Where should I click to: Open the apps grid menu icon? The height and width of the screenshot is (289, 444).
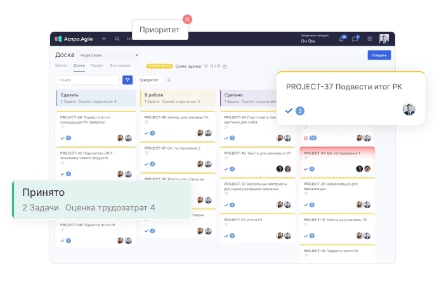tap(370, 39)
